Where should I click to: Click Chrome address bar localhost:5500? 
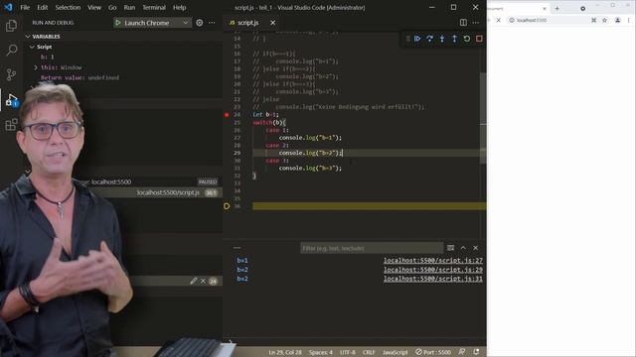click(x=532, y=20)
